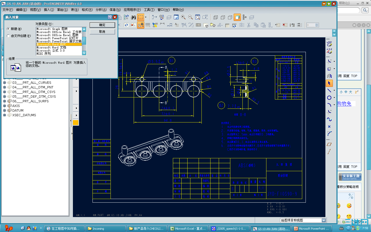Click the paste clipboard icon
The image size is (371, 232).
click(263, 25)
